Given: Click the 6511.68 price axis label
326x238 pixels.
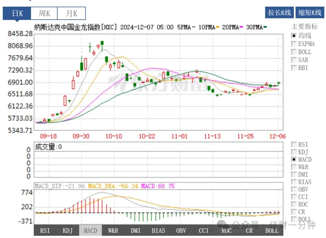Looking at the screenshot, I should [21, 94].
